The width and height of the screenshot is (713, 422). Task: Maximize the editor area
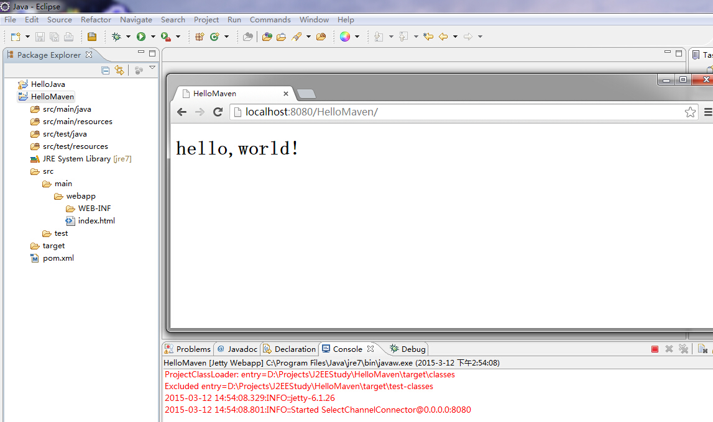coord(679,53)
